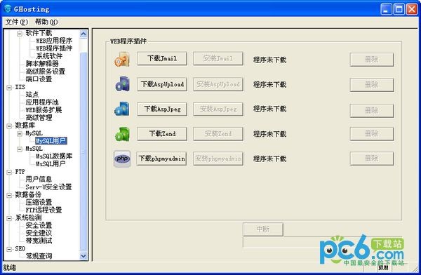
Task: Open the 文件(F) menu
Action: [x=17, y=22]
